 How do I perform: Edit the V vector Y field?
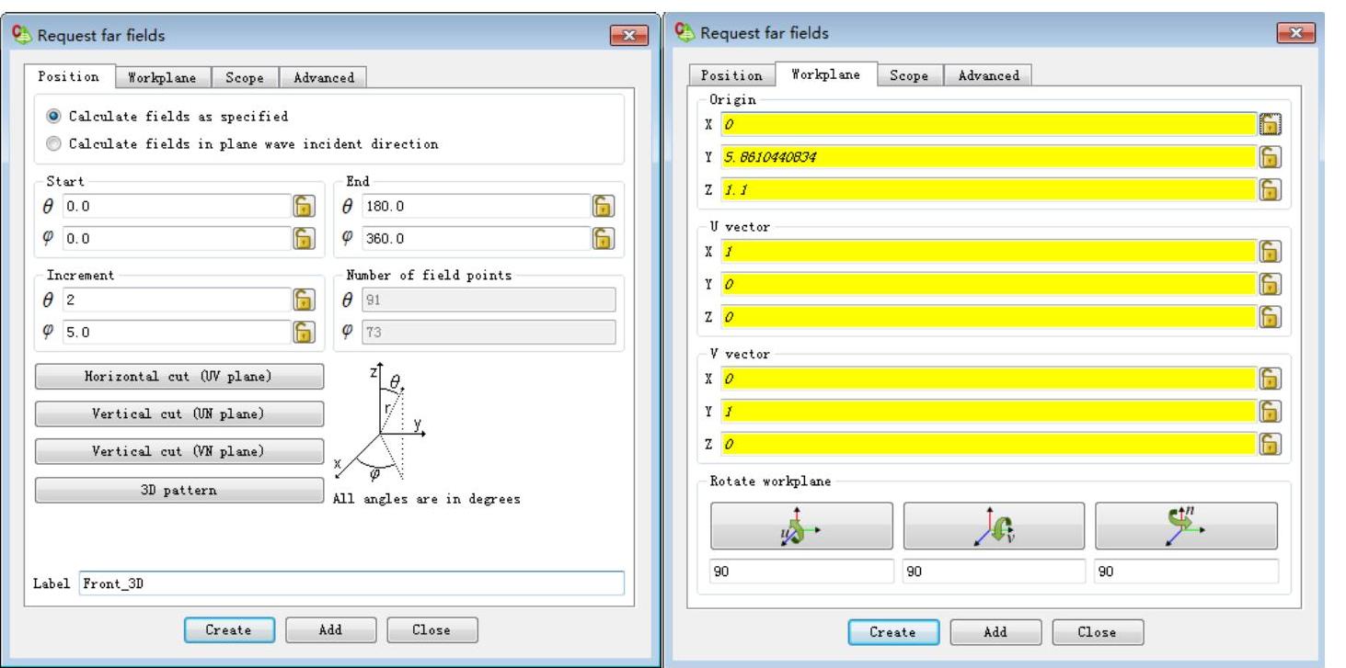[987, 411]
